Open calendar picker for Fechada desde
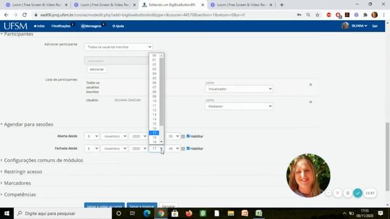This screenshot has width=390, height=219. [x=183, y=148]
